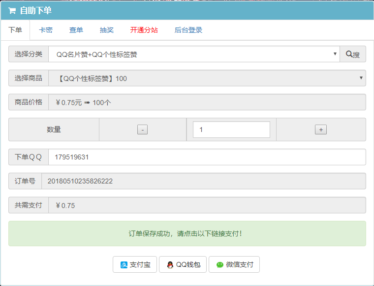Click the 下单QQ number input field

(x=207, y=157)
